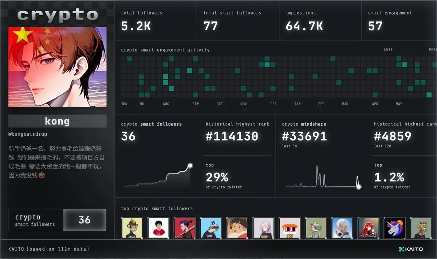The width and height of the screenshot is (437, 259).
Task: Click the smart followers growth chart endpoint
Action: 190,166
